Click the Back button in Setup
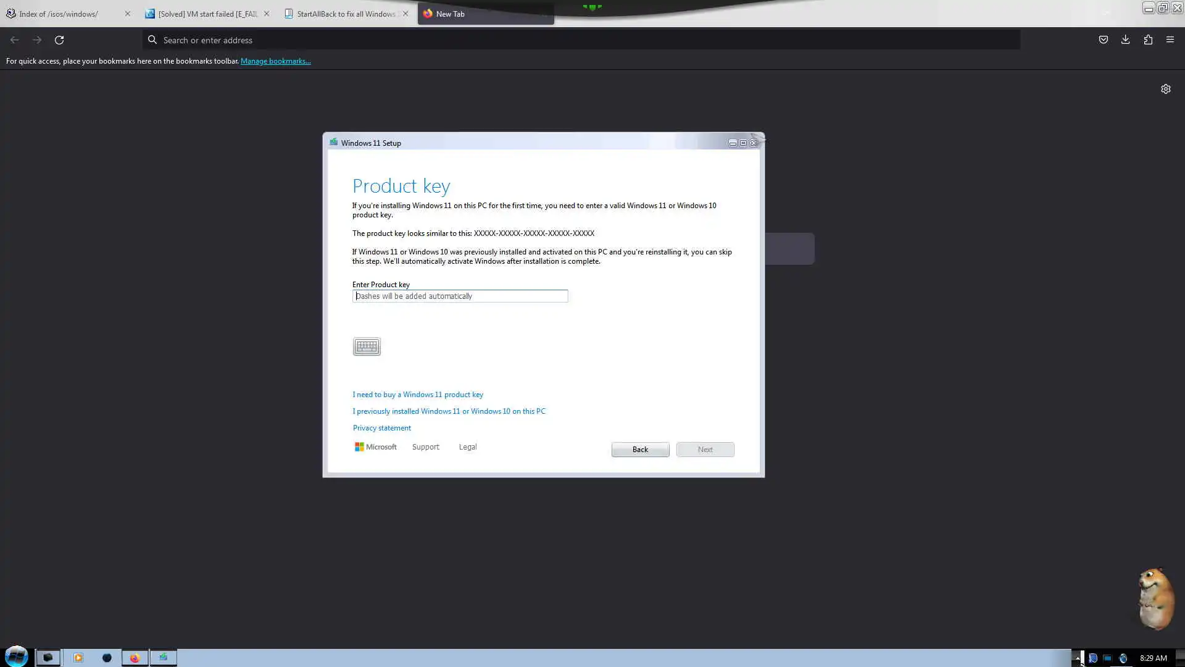 [x=640, y=450]
